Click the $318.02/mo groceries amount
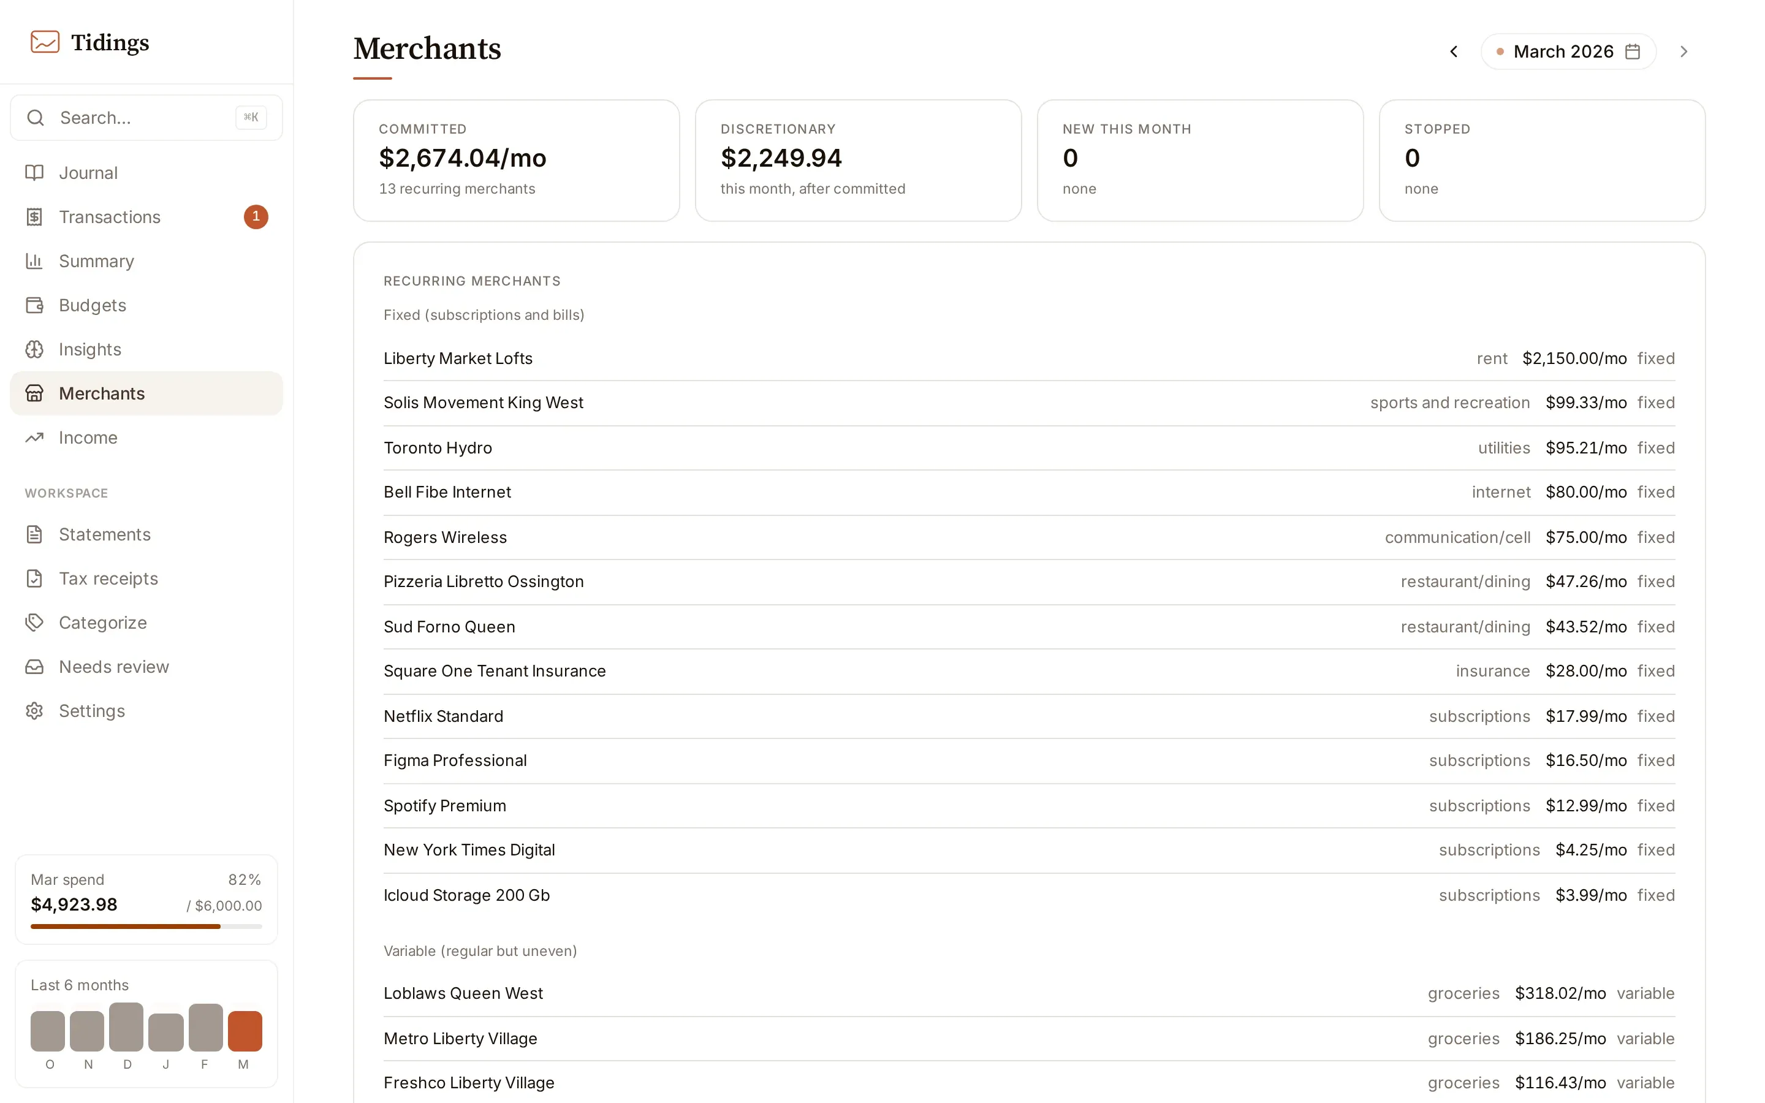This screenshot has height=1103, width=1765. click(x=1561, y=993)
